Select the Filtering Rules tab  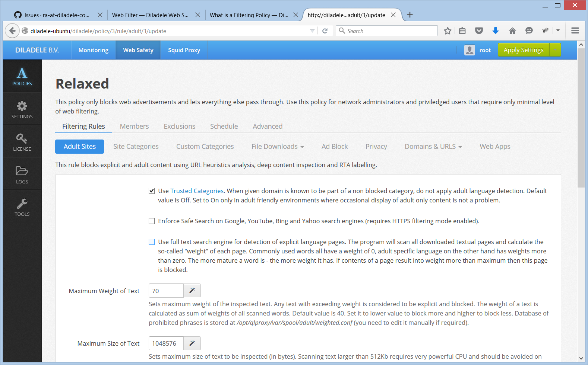coord(83,126)
